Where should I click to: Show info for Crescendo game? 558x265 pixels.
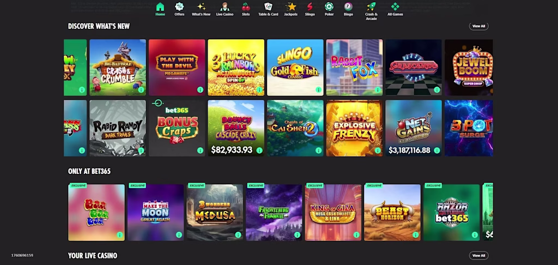pos(436,90)
